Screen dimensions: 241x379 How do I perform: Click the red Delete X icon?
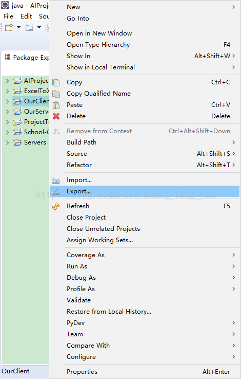click(x=56, y=116)
